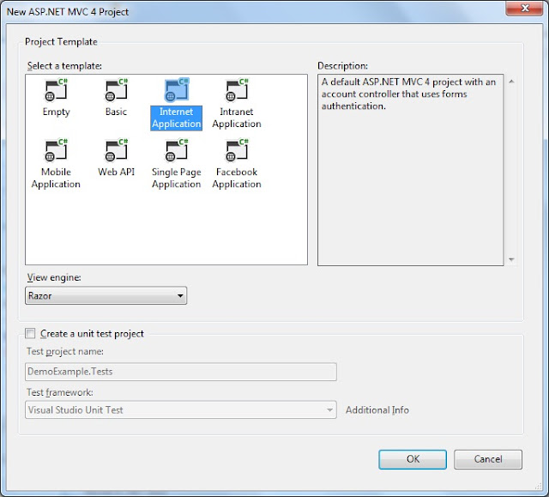The width and height of the screenshot is (549, 497).
Task: Select the Facebook Application template icon
Action: click(237, 150)
